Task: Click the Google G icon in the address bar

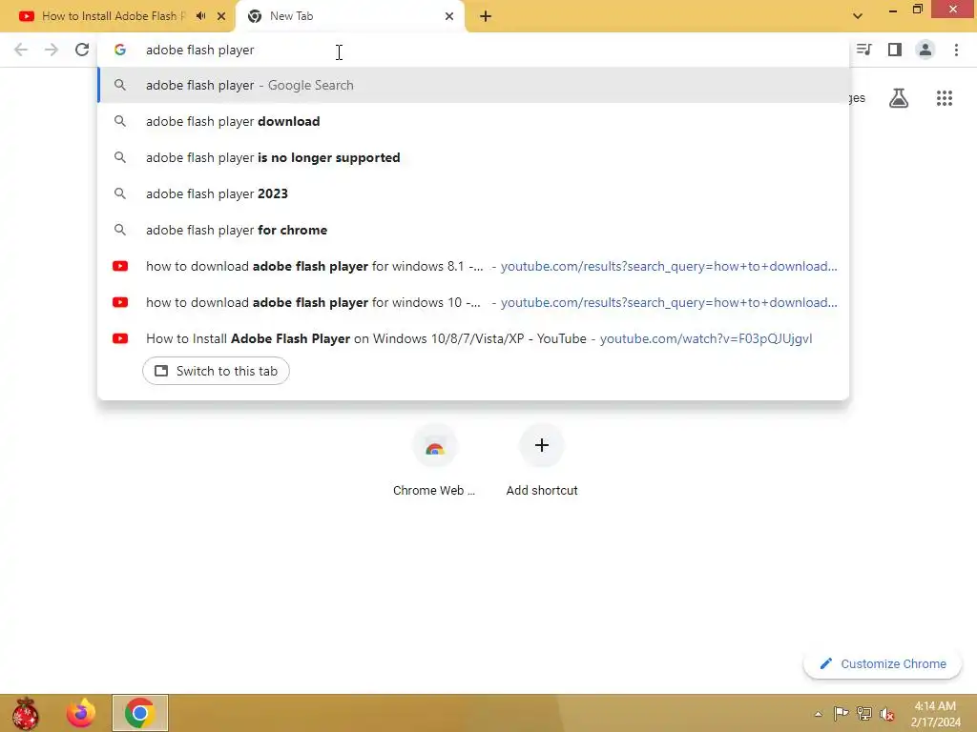Action: [120, 50]
